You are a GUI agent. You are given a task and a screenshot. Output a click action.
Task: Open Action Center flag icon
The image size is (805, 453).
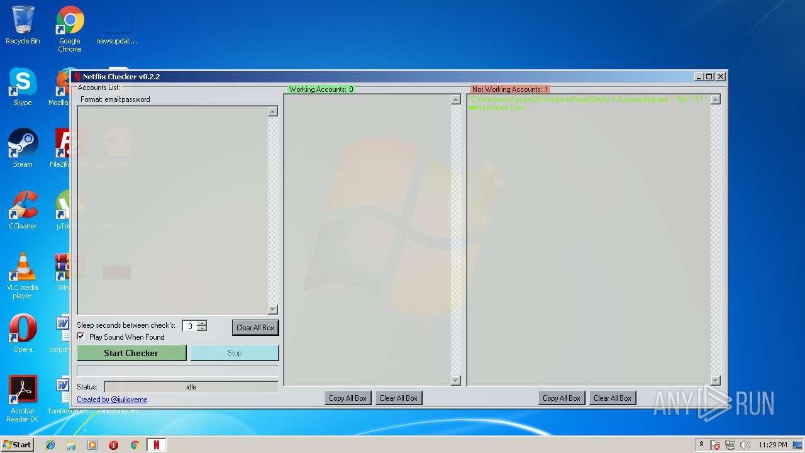pyautogui.click(x=715, y=445)
